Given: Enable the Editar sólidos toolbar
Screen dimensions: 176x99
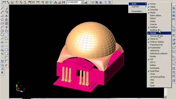Looking at the screenshot, I should click(x=159, y=15).
